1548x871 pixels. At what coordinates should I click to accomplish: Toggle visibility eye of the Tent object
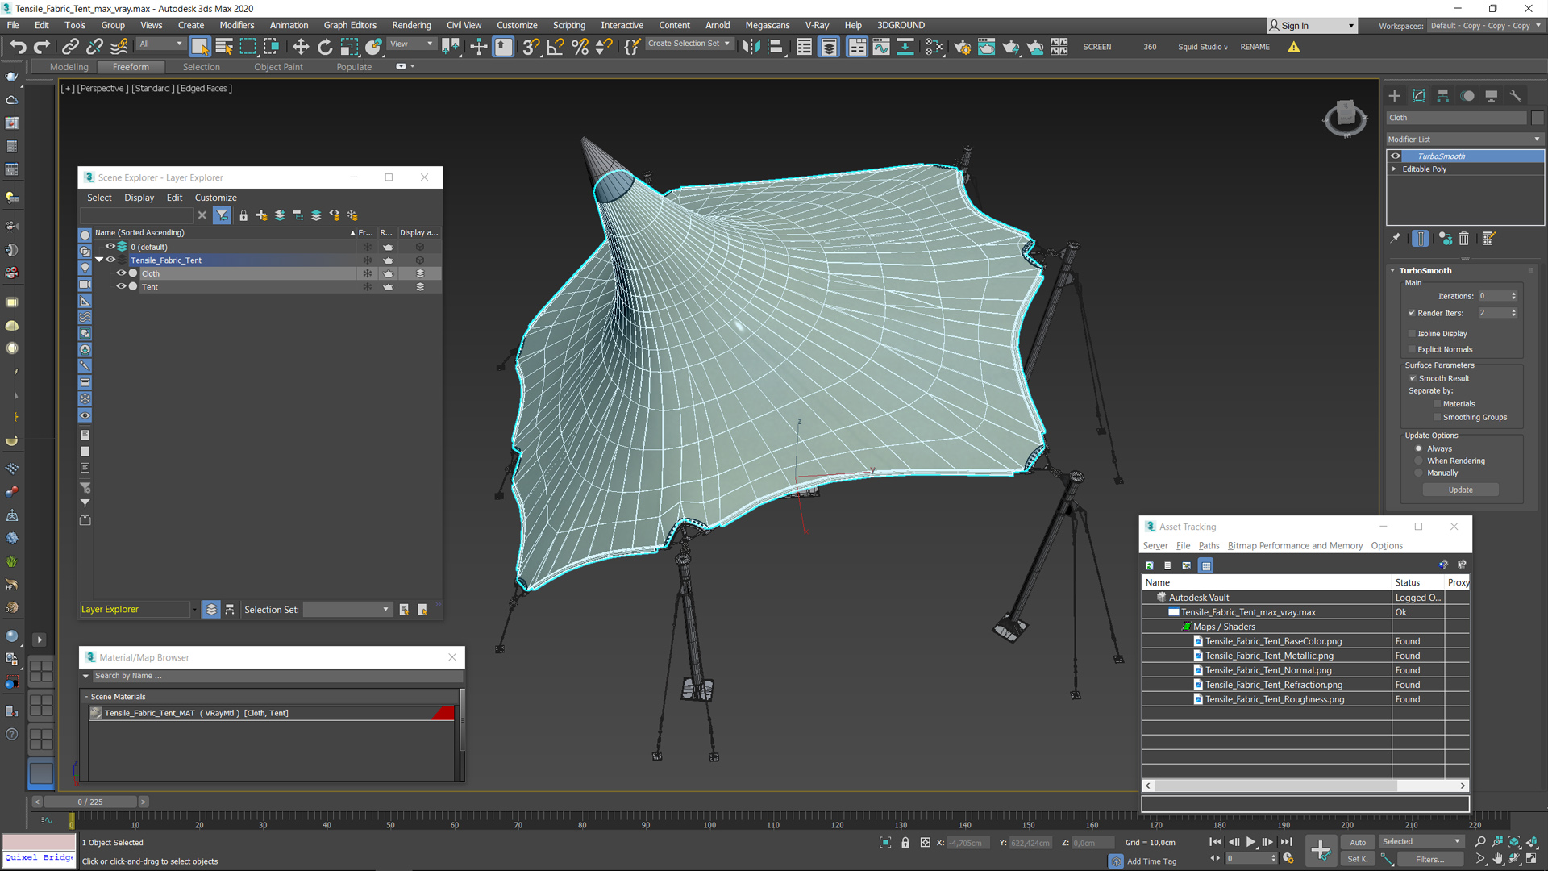(121, 286)
